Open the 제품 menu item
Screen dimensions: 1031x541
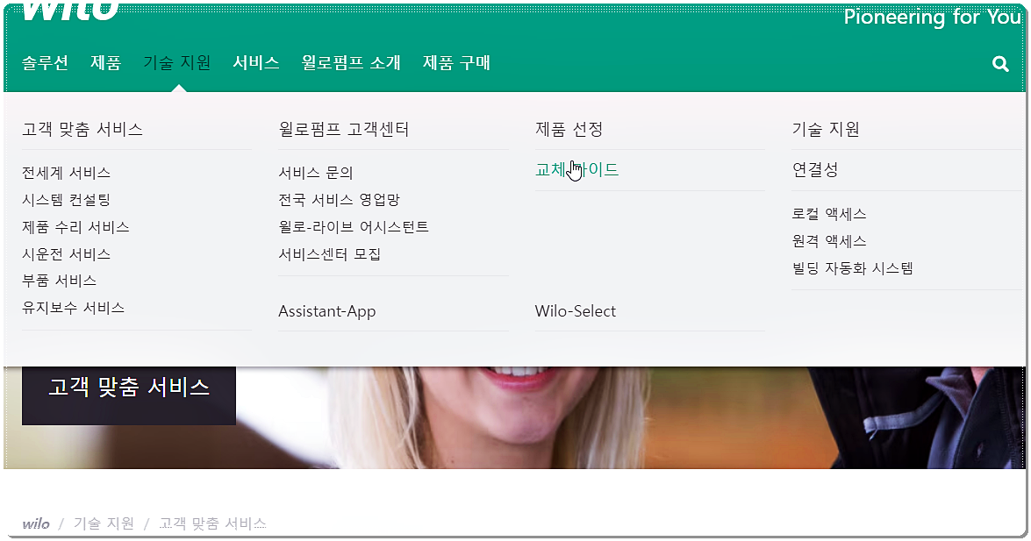coord(105,62)
